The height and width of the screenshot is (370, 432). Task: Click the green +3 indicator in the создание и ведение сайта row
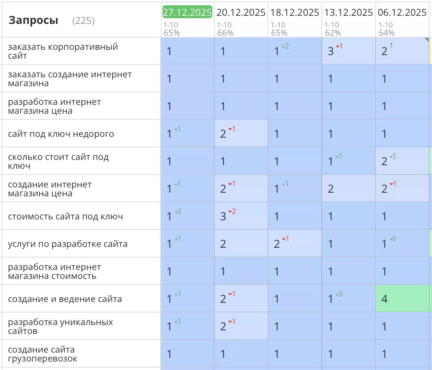(339, 294)
